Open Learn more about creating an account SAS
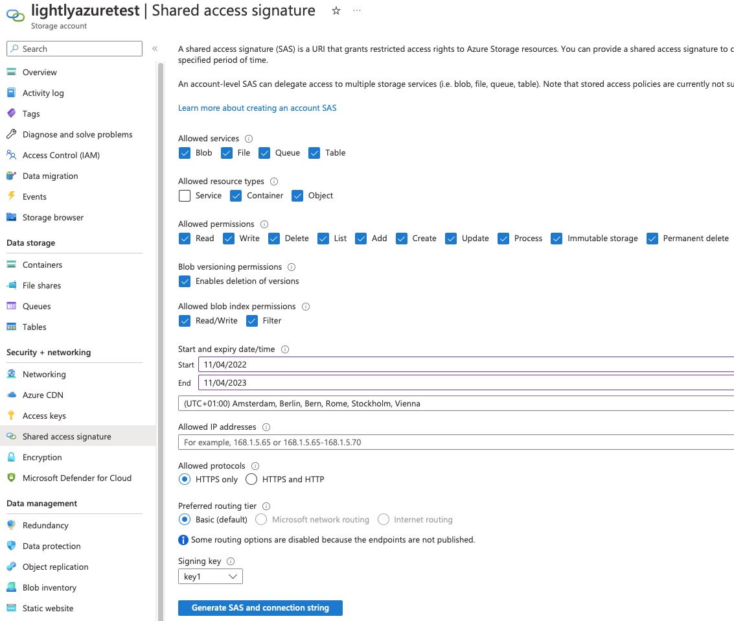The height and width of the screenshot is (621, 734). click(257, 108)
